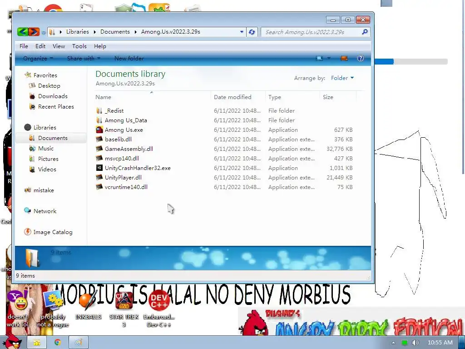Go back with the green back arrow
The image size is (465, 349).
(x=23, y=32)
